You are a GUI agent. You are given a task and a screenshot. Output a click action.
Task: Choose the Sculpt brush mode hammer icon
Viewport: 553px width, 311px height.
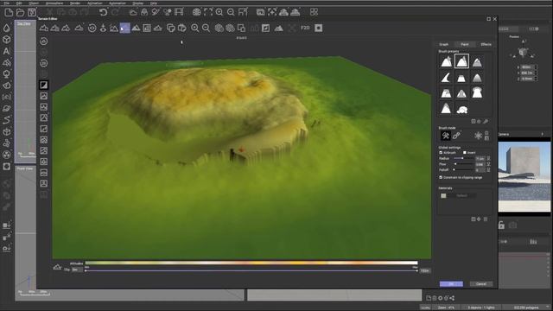tap(446, 136)
